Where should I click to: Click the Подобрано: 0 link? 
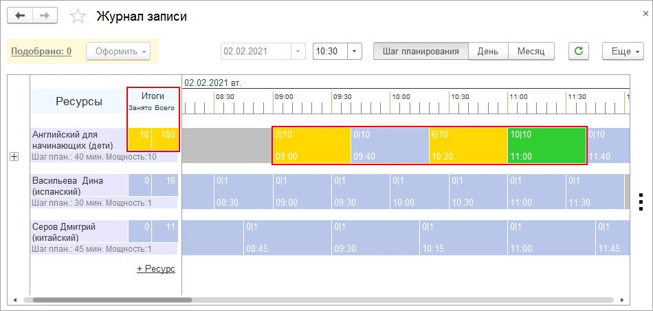(x=41, y=51)
